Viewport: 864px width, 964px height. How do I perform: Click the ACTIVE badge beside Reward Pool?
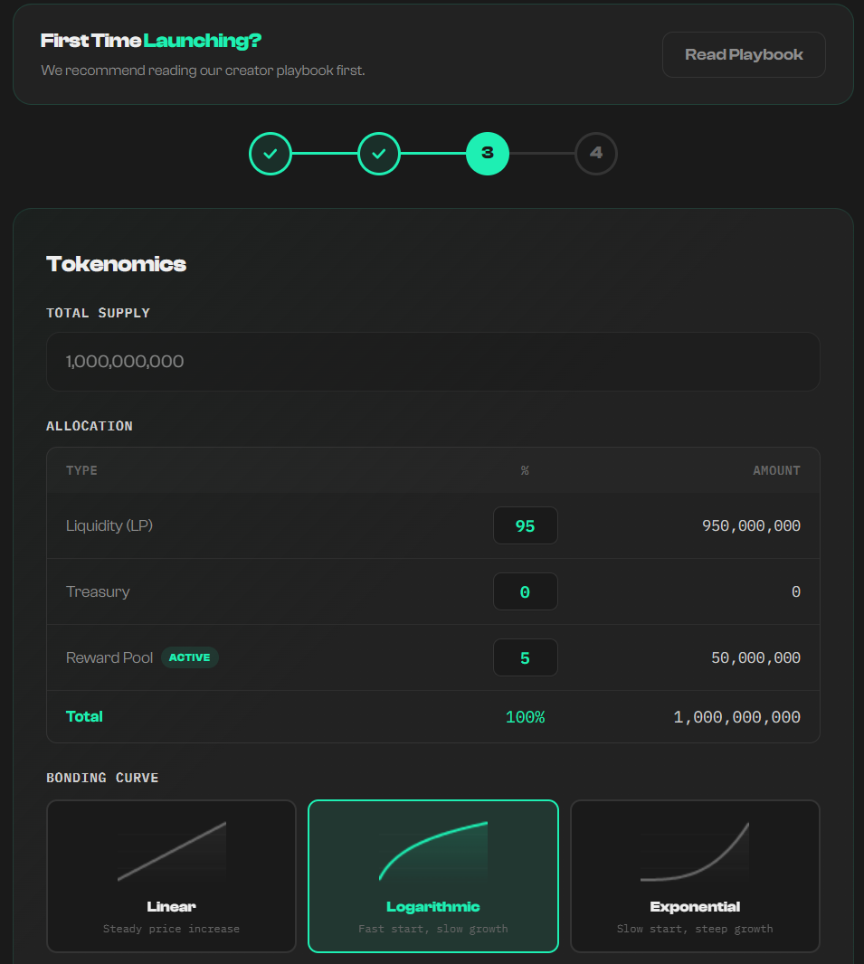190,657
